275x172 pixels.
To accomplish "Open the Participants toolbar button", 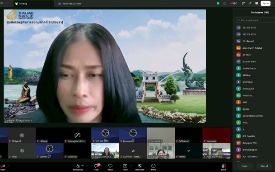I will click(x=78, y=167).
